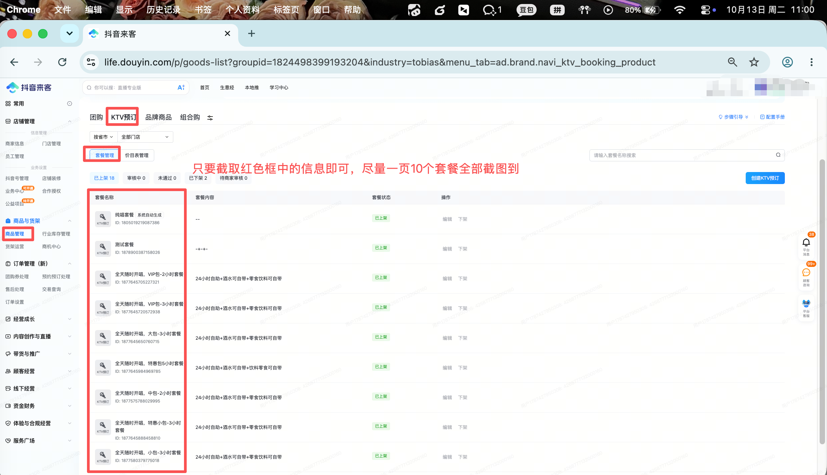
Task: Open 行业库存管理 in sidebar
Action: pyautogui.click(x=56, y=234)
